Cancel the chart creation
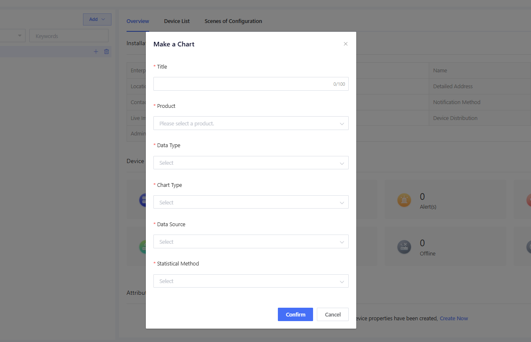The height and width of the screenshot is (342, 531). coord(332,314)
